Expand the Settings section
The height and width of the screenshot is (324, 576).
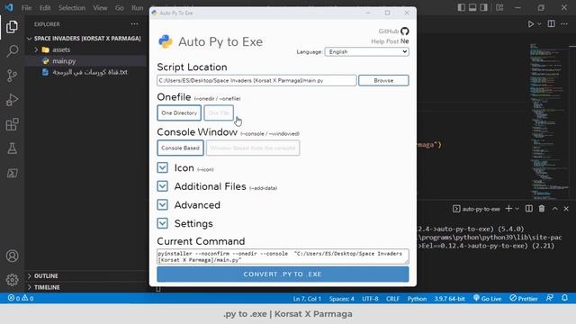point(162,223)
